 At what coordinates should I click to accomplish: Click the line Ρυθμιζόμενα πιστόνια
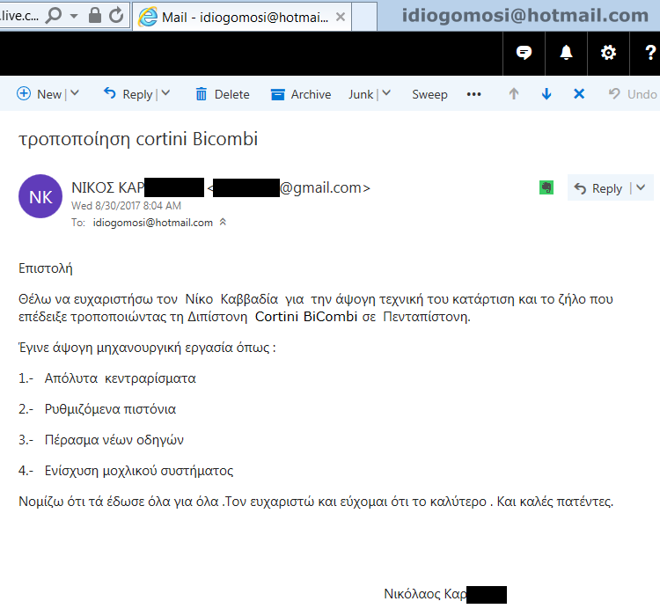tap(110, 409)
